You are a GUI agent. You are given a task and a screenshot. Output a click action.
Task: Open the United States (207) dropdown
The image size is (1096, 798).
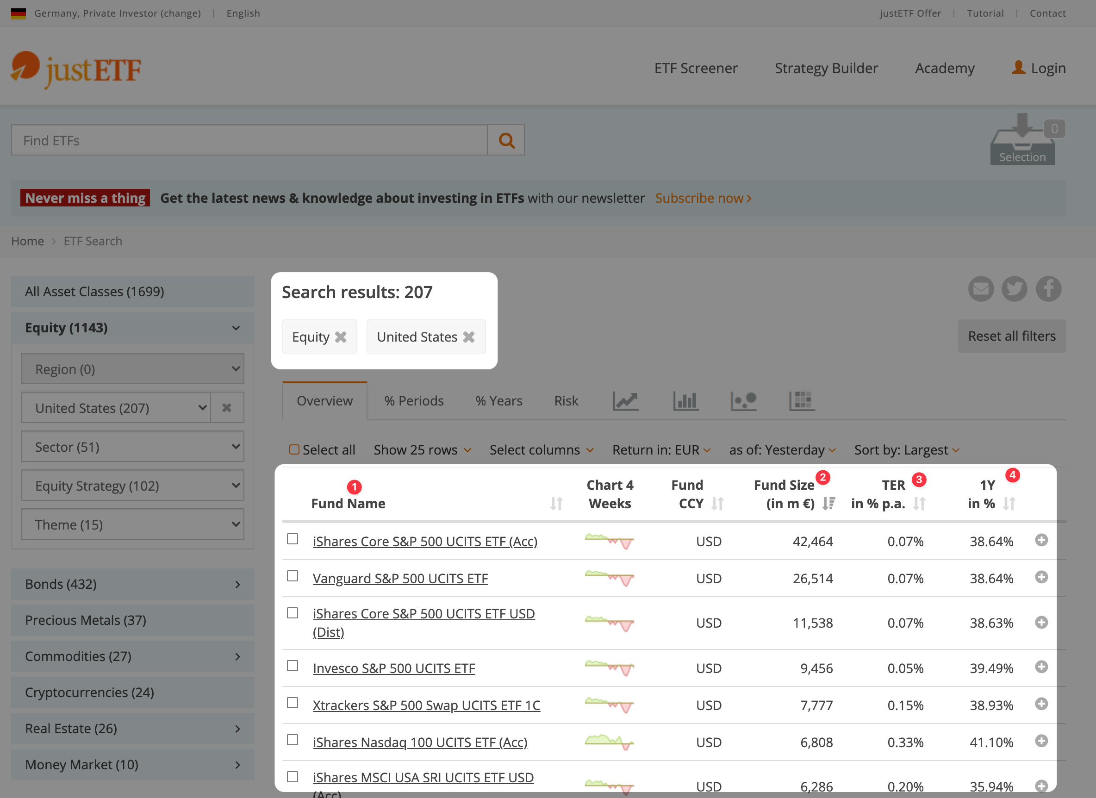coord(116,408)
